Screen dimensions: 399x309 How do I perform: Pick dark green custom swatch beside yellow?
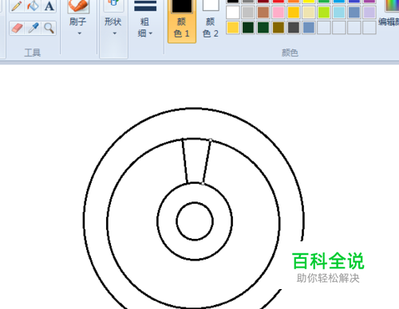click(x=248, y=27)
